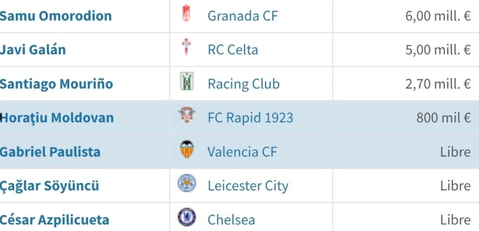Click the RC Celta club crest
The height and width of the screenshot is (231, 479).
click(x=187, y=48)
